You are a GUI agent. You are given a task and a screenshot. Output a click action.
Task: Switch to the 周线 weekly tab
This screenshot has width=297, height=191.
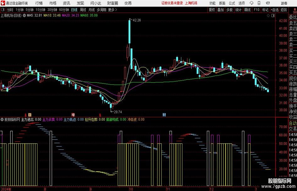click(83, 10)
